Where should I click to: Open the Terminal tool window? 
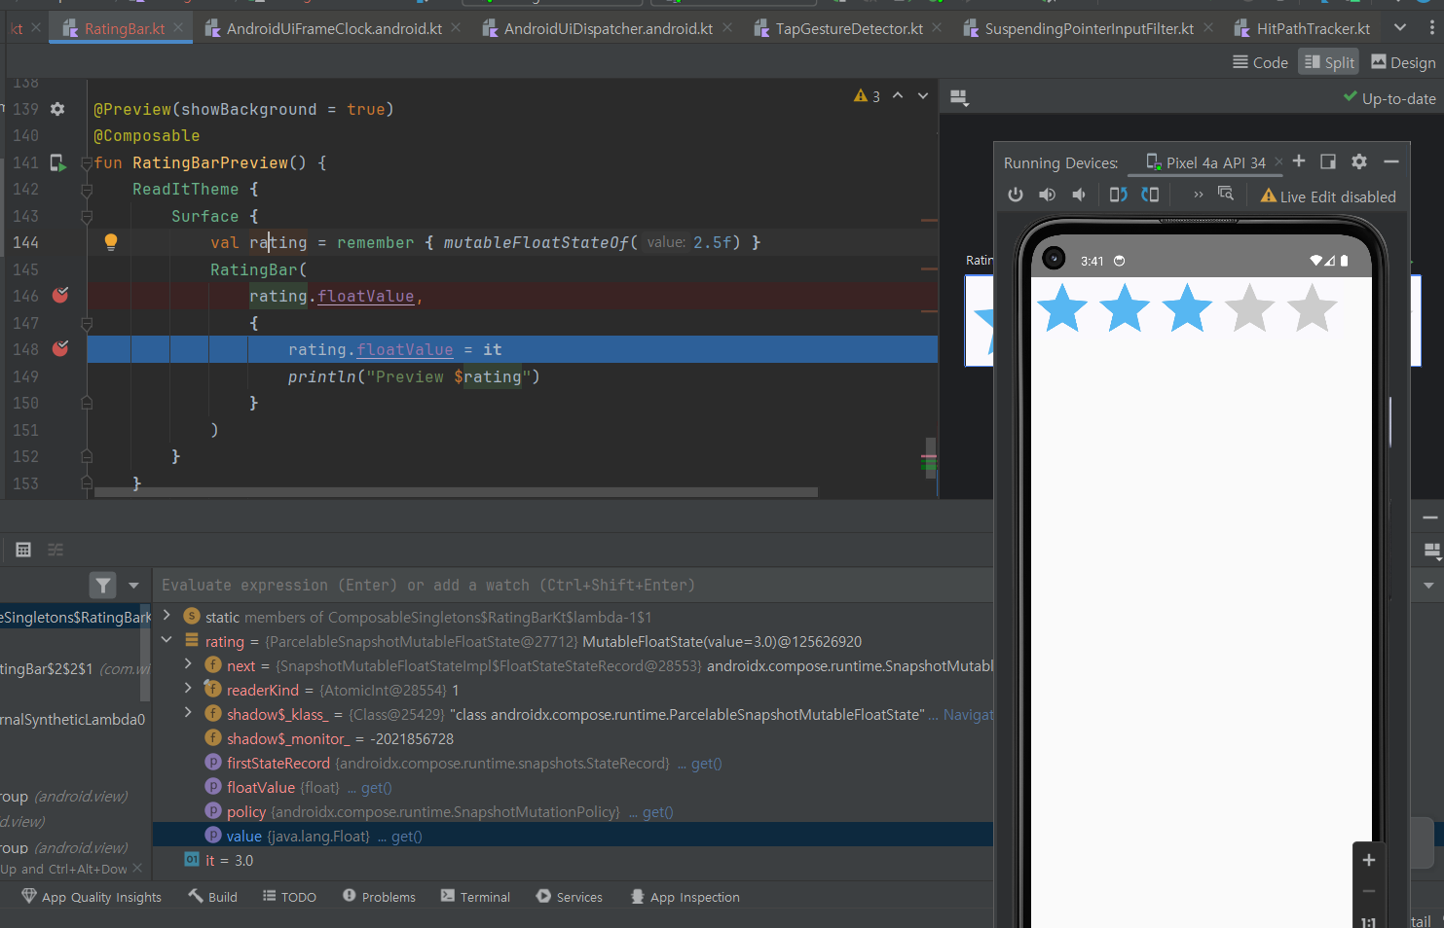point(475,897)
